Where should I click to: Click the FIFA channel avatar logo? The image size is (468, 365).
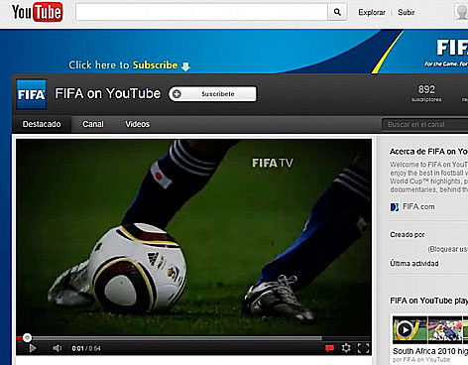(x=32, y=94)
